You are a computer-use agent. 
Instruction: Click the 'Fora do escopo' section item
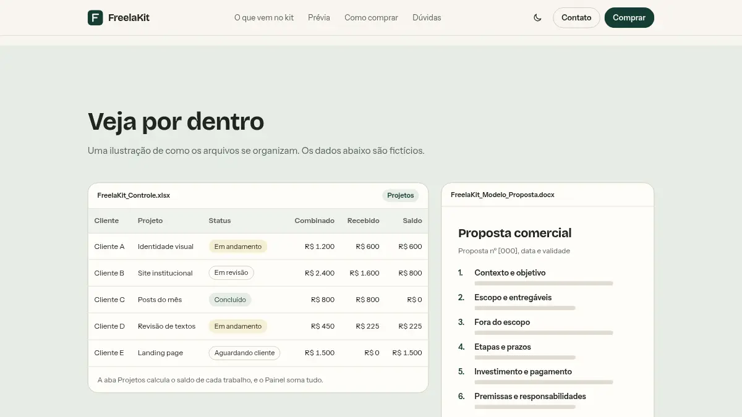(502, 322)
